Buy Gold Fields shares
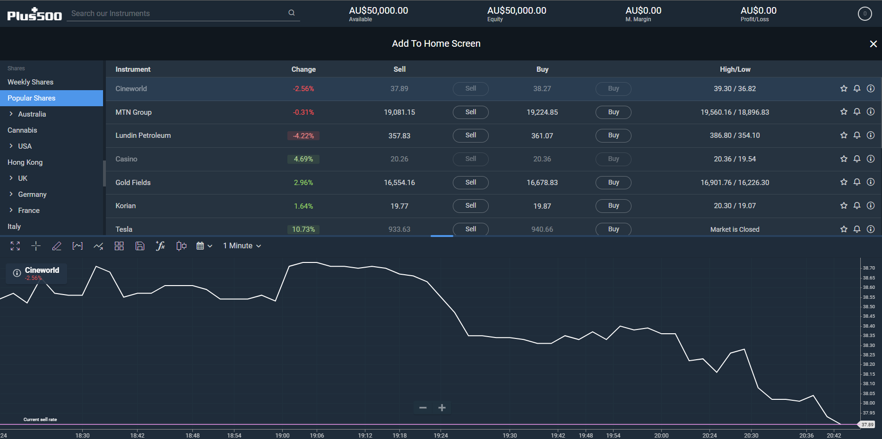The width and height of the screenshot is (882, 439). click(x=613, y=182)
